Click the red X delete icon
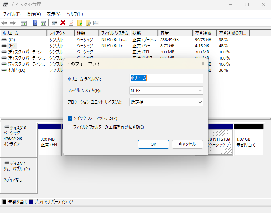 (x=63, y=23)
